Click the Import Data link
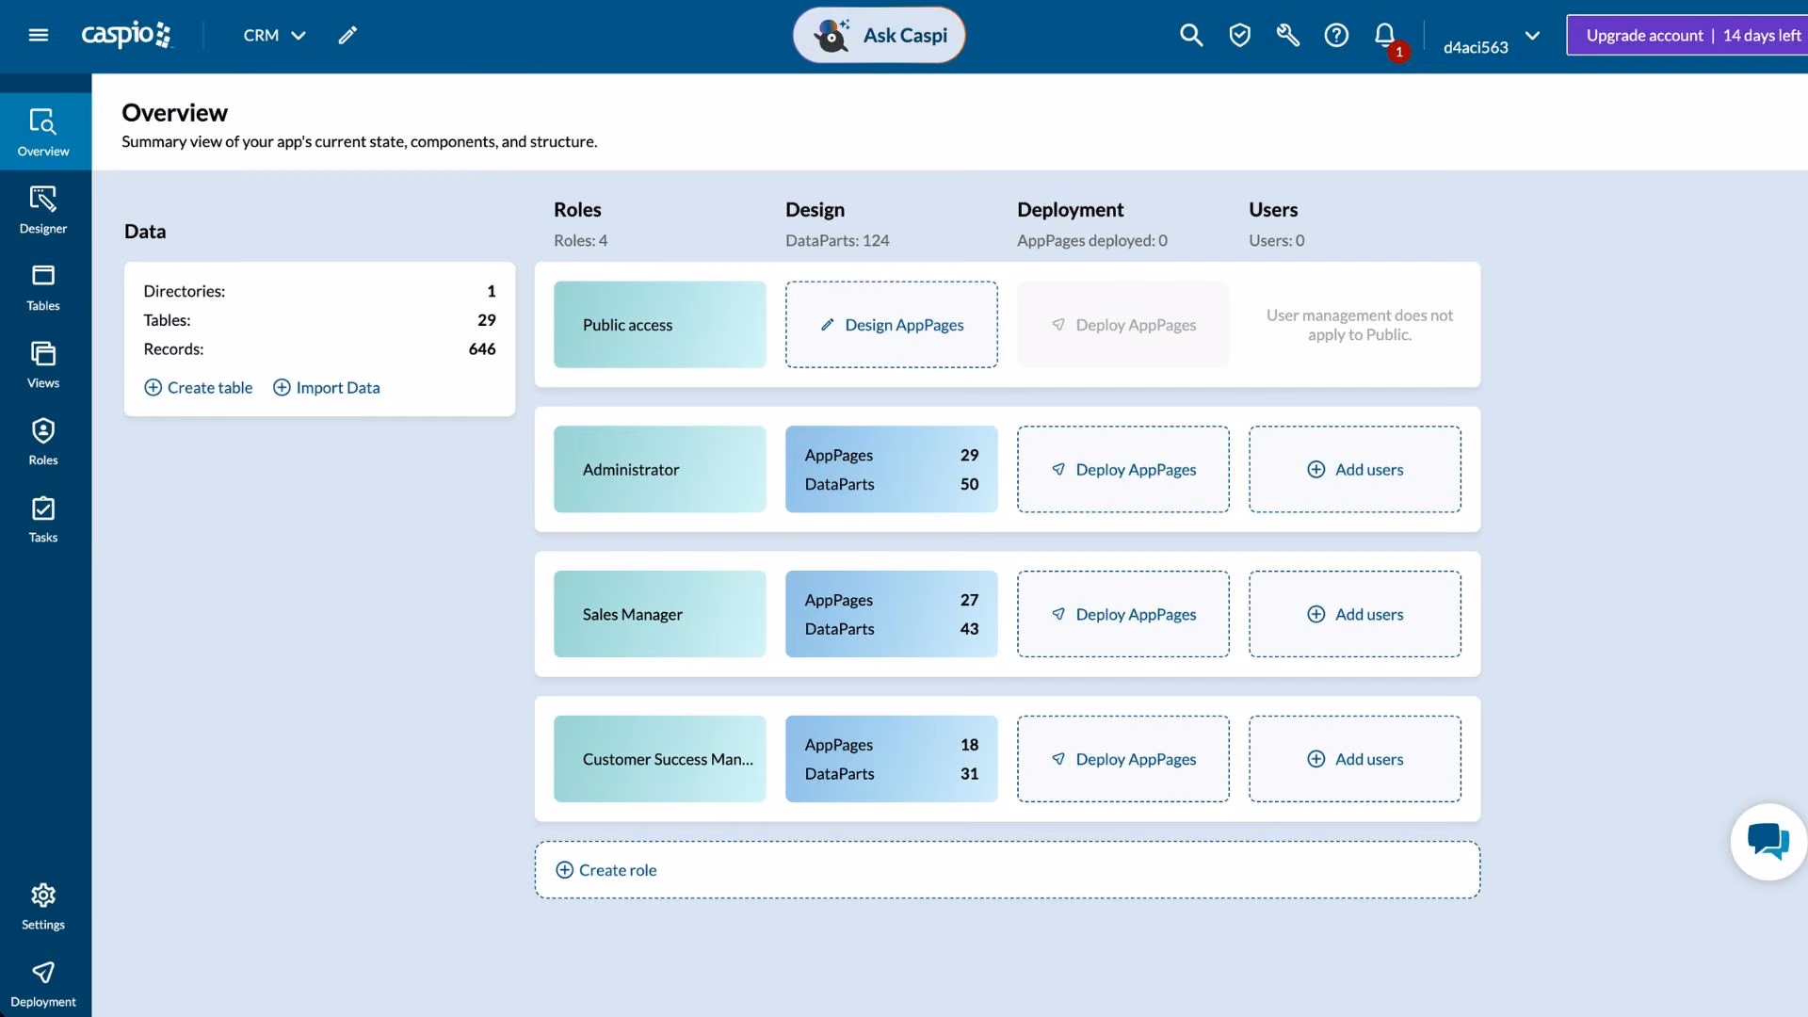 coord(327,387)
